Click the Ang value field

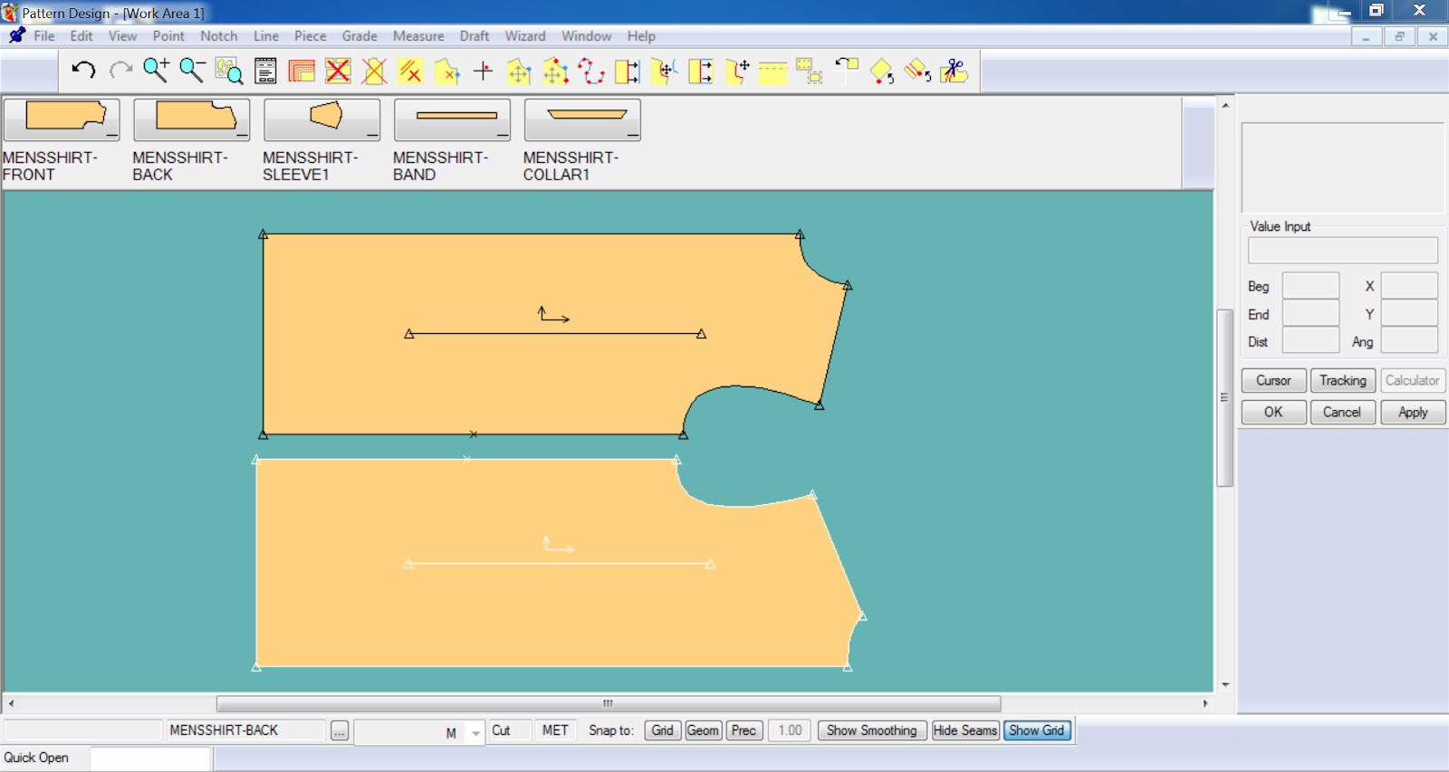pos(1409,341)
